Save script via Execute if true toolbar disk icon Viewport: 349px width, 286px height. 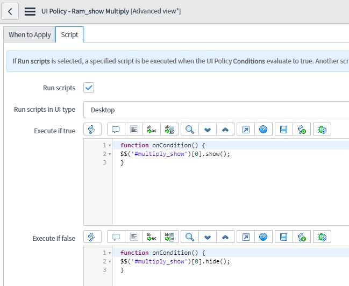point(284,130)
